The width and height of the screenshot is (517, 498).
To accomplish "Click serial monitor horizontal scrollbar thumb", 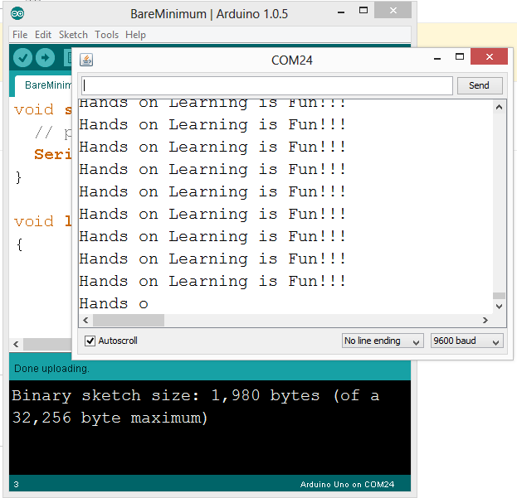I will [129, 320].
